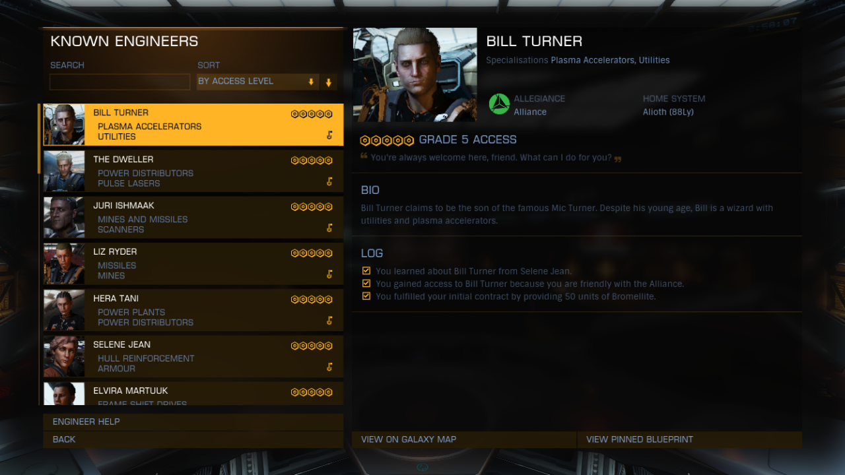Screen dimensions: 845x475
Task: Focus the engineer search field
Action: [x=120, y=82]
